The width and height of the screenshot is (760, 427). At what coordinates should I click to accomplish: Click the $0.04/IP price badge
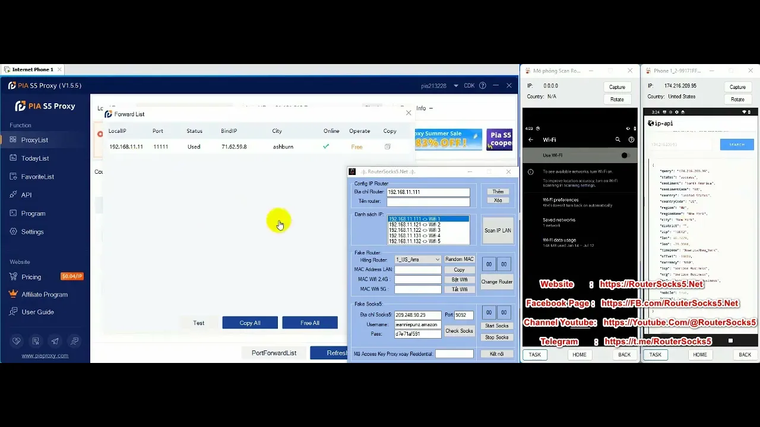[72, 276]
